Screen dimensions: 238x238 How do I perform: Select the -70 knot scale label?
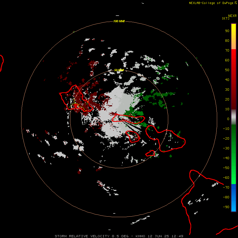point(226,187)
